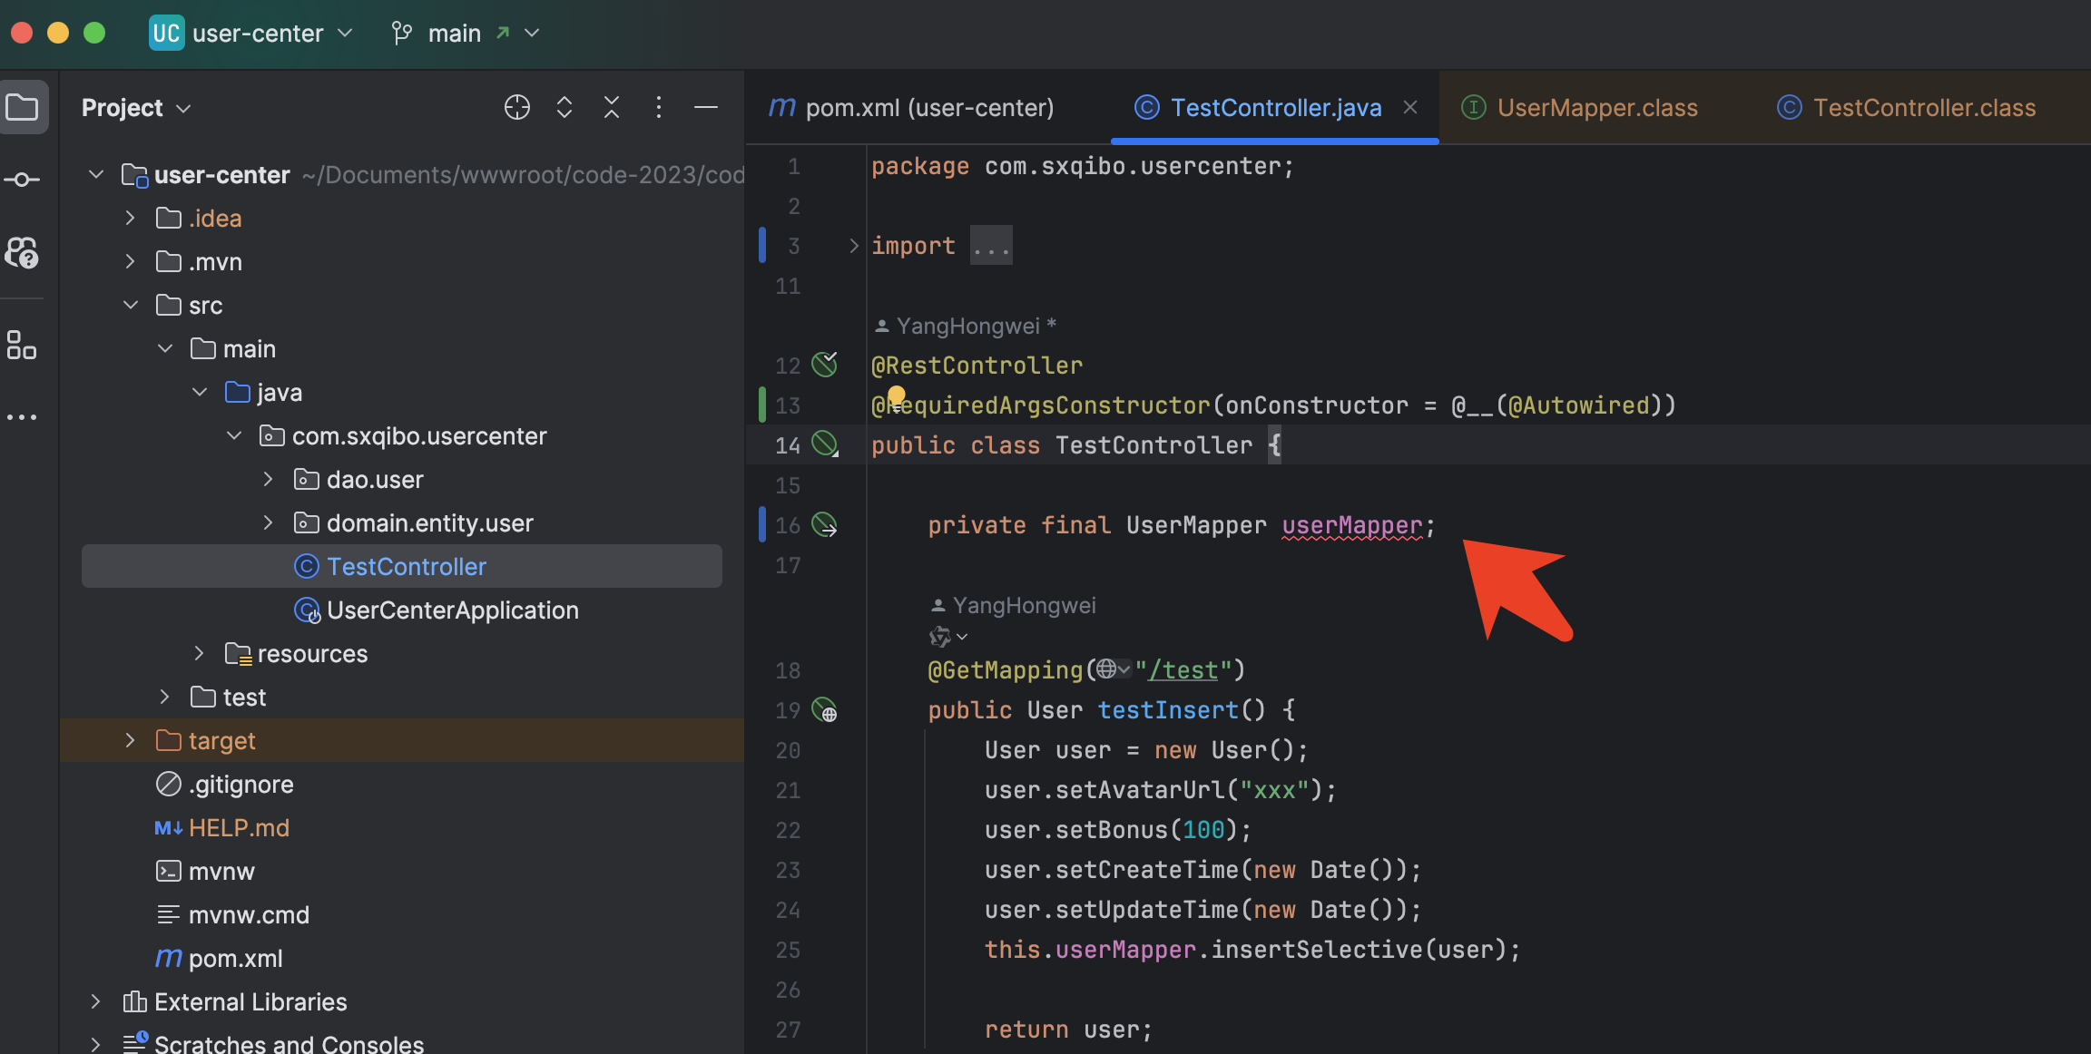Switch to UserMapper.class tab
The height and width of the screenshot is (1054, 2091).
[x=1580, y=108]
